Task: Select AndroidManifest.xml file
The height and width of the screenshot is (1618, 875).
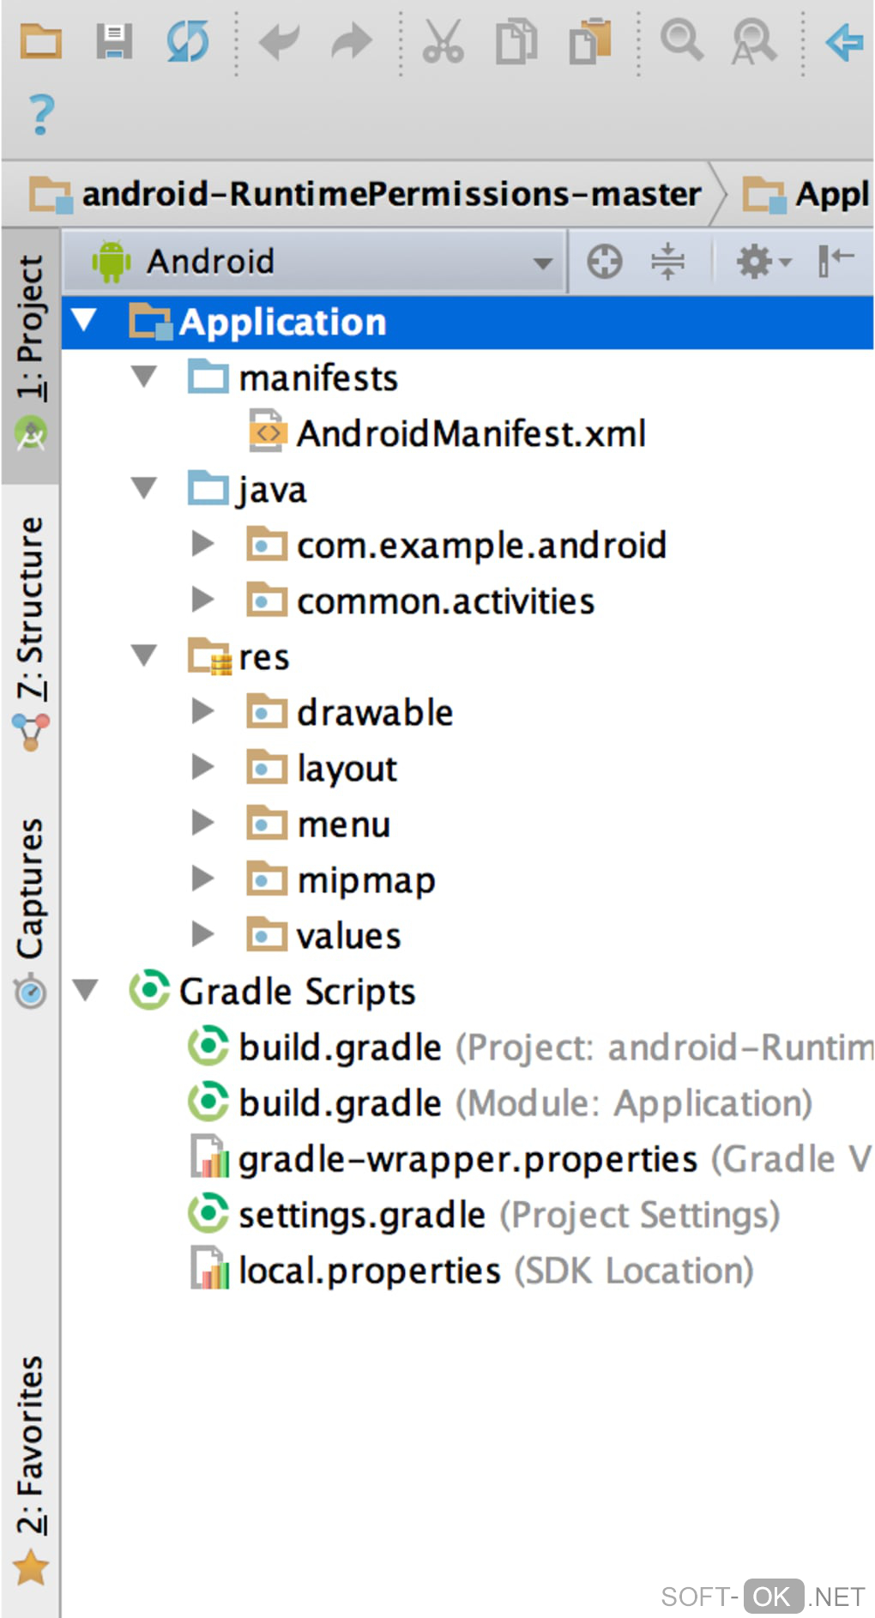Action: point(471,433)
